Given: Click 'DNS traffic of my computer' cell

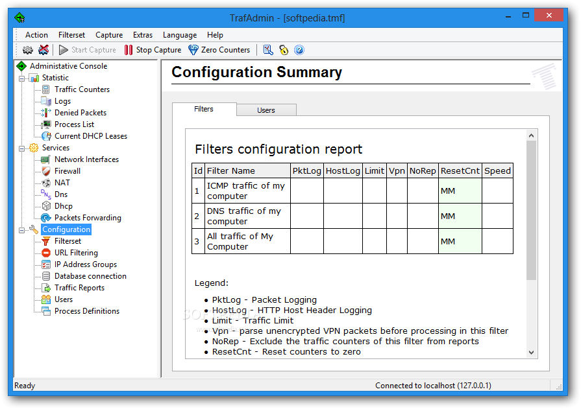Looking at the screenshot, I should 247,216.
